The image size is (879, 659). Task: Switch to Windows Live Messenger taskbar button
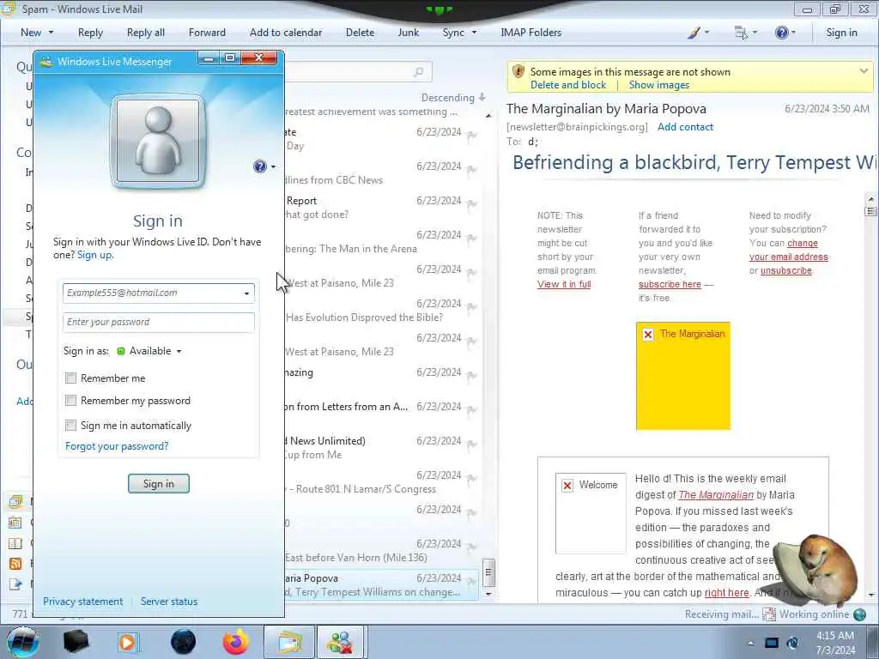pos(341,642)
